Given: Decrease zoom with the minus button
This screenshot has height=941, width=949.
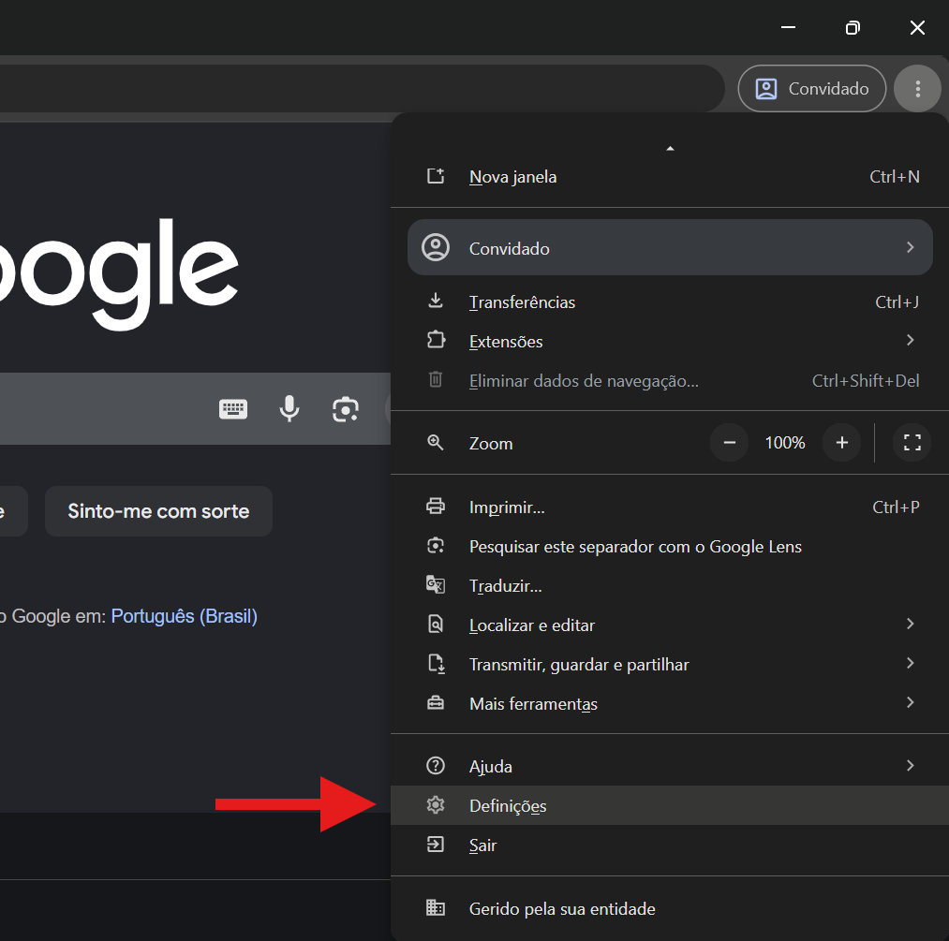Looking at the screenshot, I should (x=729, y=443).
